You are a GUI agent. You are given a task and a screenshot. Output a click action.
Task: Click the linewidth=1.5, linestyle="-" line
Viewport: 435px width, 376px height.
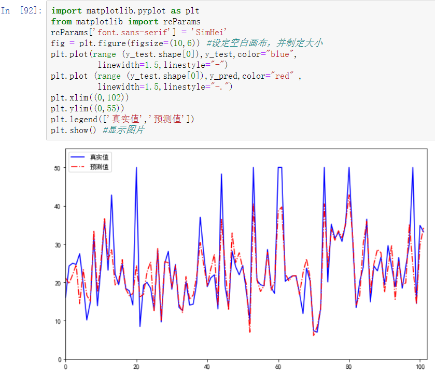(163, 65)
